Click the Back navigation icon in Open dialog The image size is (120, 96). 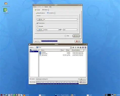(73, 47)
